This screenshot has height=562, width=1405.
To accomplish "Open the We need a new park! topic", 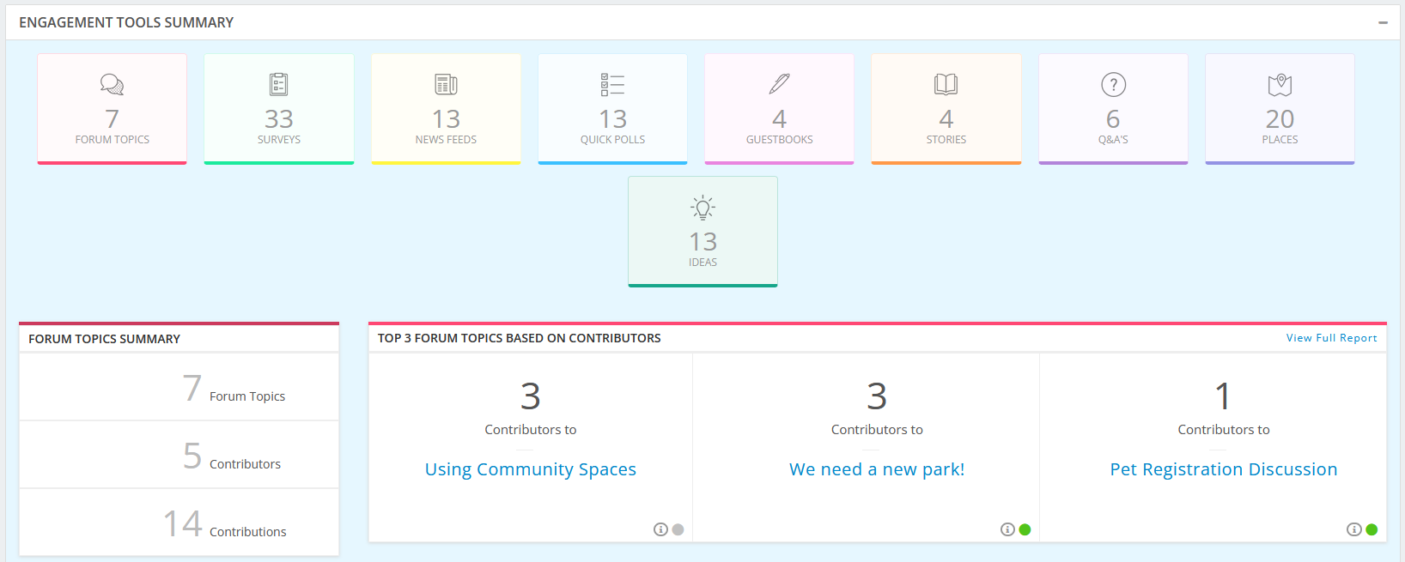I will (x=877, y=469).
